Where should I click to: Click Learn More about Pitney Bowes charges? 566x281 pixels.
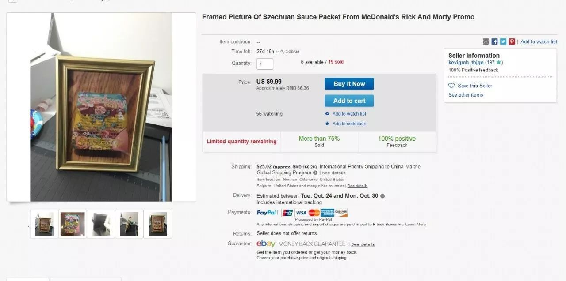click(415, 225)
